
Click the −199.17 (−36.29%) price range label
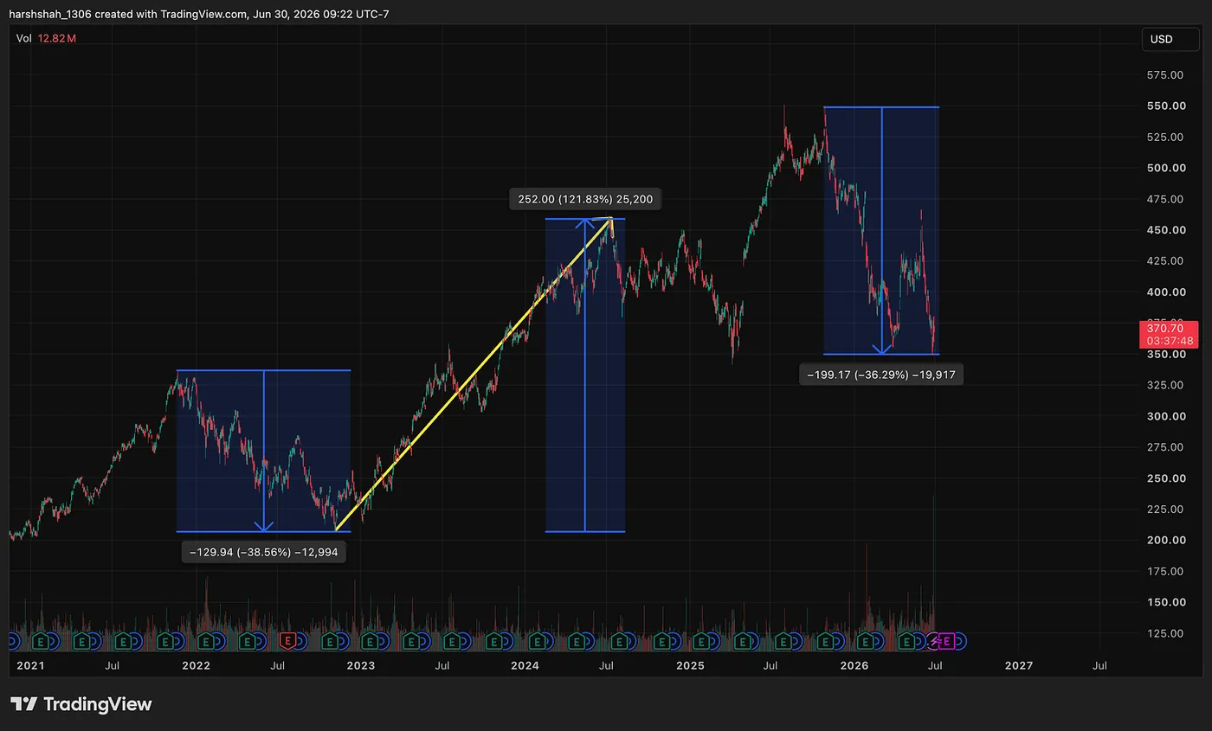point(881,375)
